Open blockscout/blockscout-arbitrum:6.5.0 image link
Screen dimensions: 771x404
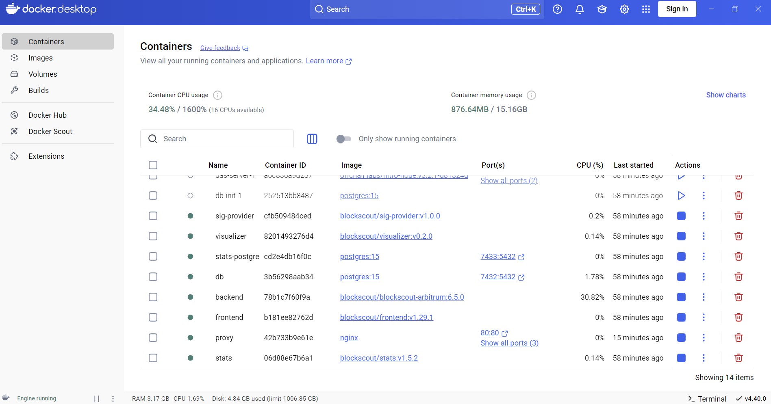pyautogui.click(x=402, y=297)
